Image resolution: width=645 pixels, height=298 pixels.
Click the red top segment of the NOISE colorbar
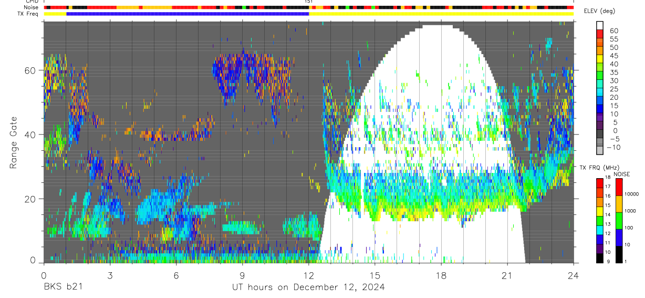coord(619,187)
